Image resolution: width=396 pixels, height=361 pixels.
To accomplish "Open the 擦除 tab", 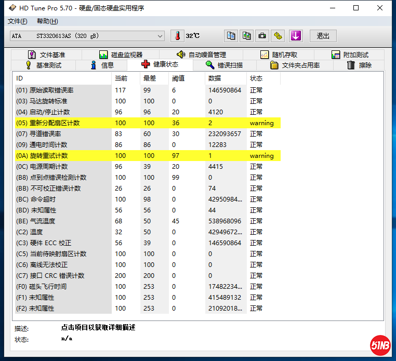I will point(360,65).
